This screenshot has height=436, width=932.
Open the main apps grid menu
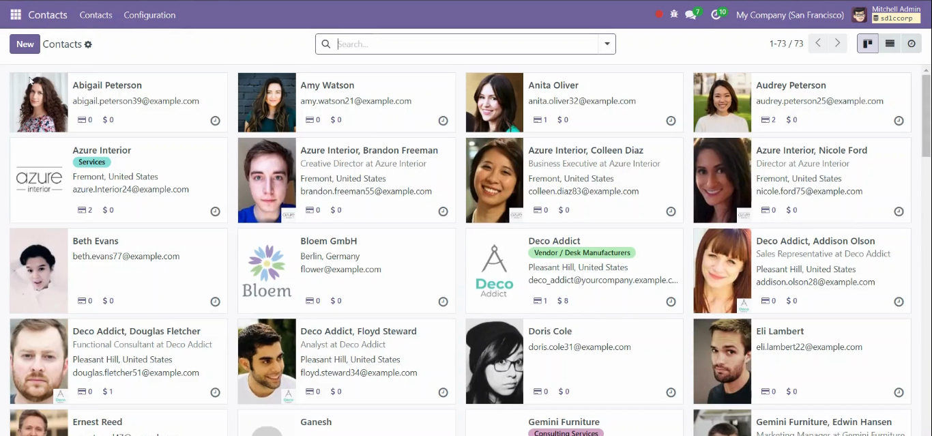[16, 14]
